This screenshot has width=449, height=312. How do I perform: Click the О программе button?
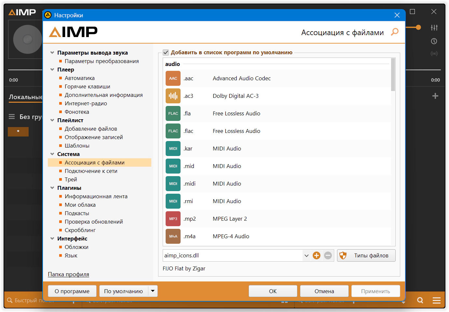pyautogui.click(x=72, y=291)
